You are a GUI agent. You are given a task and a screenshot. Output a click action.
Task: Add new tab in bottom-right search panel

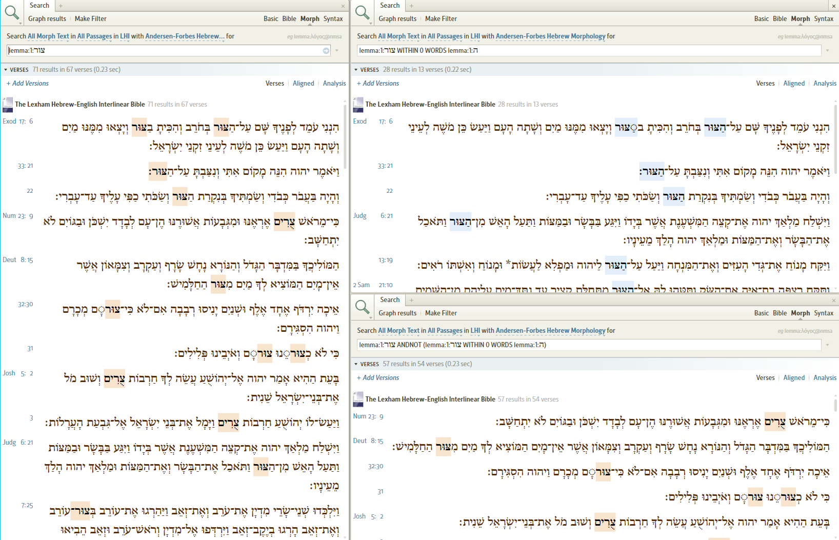411,300
